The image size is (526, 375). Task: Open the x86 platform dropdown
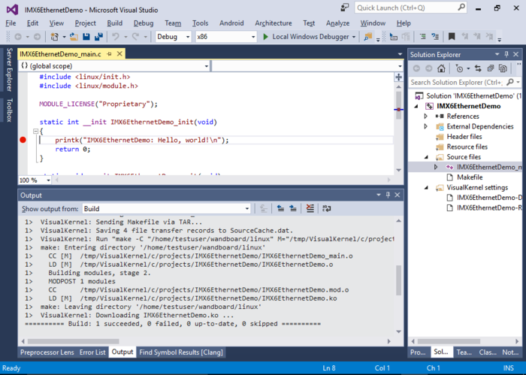click(253, 37)
